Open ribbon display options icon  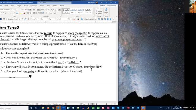[102, 2]
